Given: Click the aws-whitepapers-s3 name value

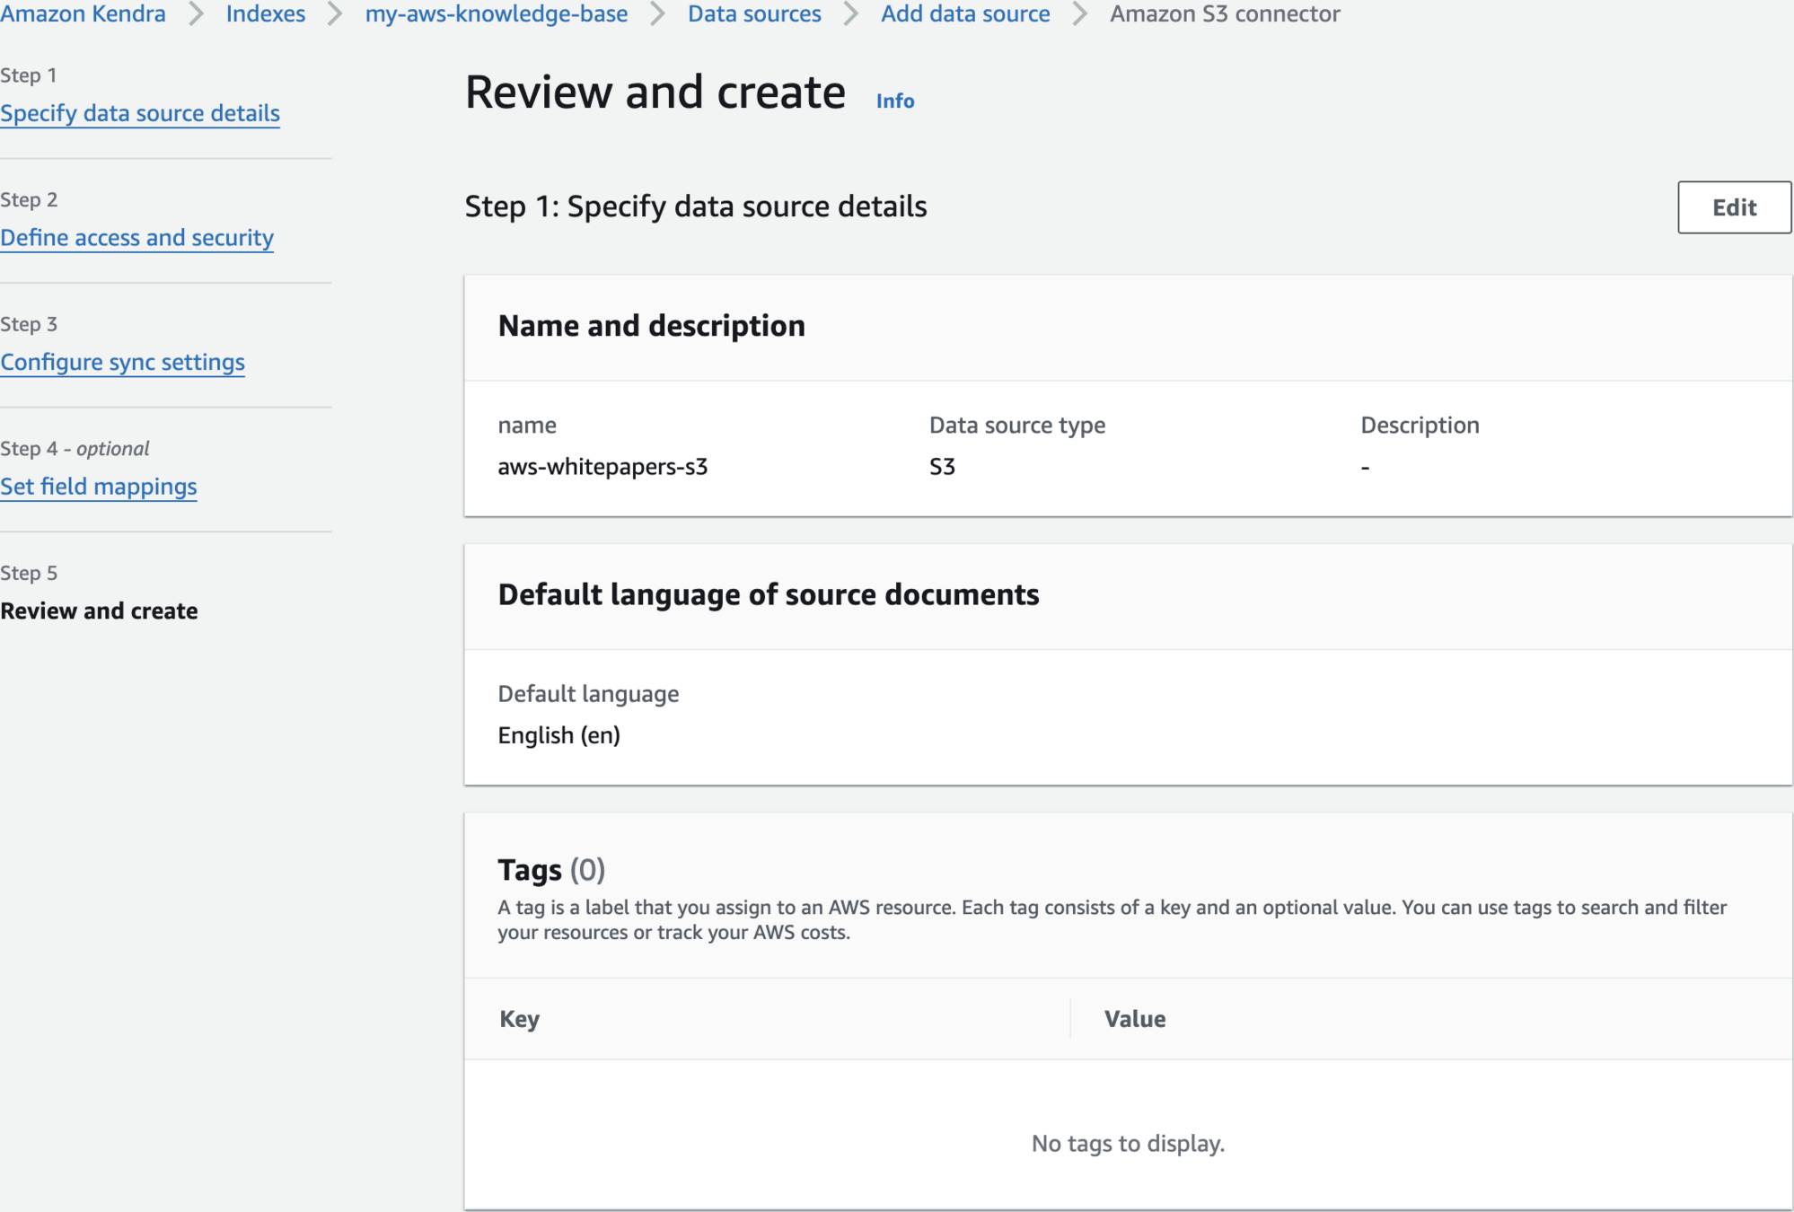Looking at the screenshot, I should 602,467.
